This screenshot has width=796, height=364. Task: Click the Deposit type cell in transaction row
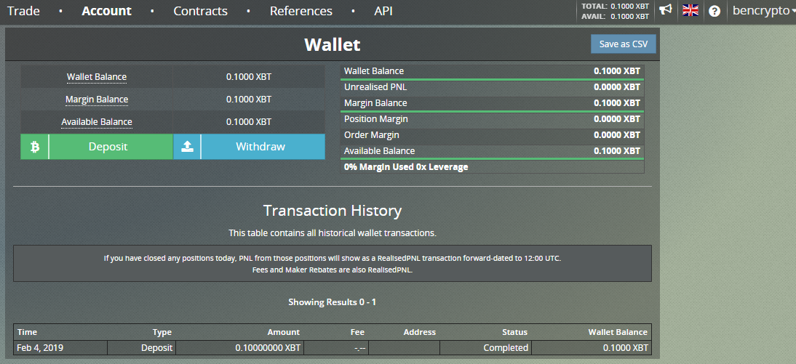[x=142, y=348]
